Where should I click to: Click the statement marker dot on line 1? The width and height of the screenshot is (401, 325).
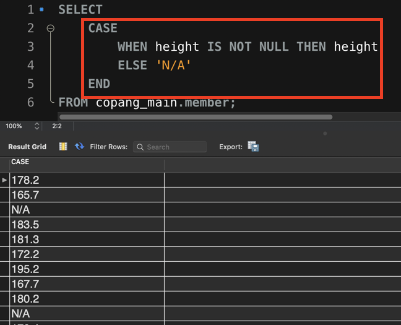click(x=41, y=10)
